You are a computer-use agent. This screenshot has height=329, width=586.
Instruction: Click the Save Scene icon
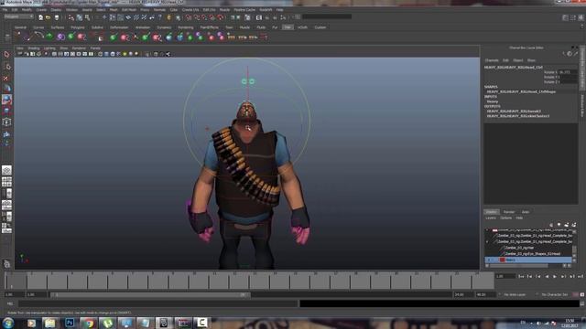(x=57, y=17)
